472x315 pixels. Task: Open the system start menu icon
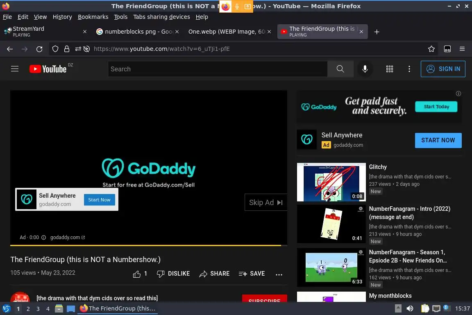tap(6, 308)
